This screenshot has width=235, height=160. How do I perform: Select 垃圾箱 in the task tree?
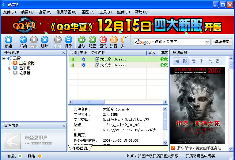tap(25, 73)
